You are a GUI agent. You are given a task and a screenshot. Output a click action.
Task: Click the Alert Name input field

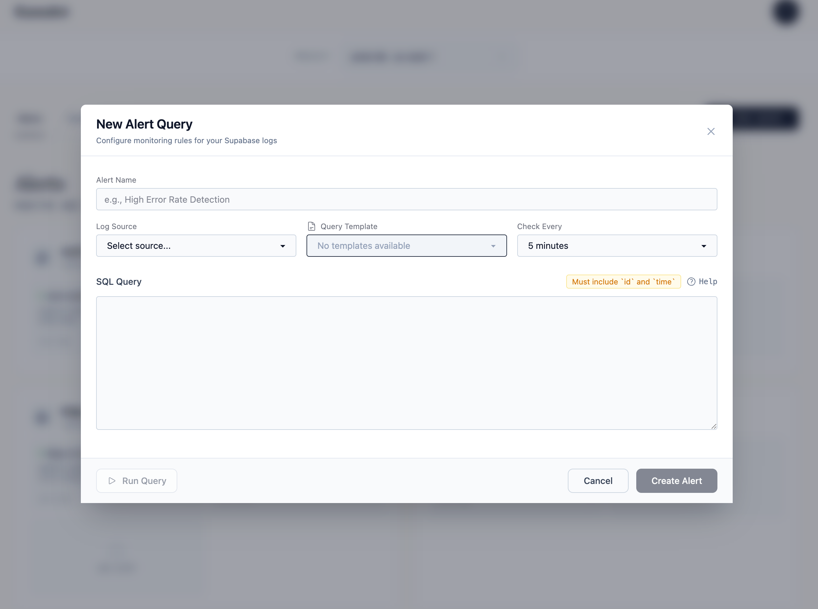coord(406,199)
